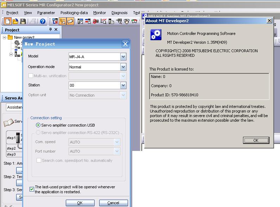This screenshot has width=280, height=207.
Task: Click the printer icon in the toolbar
Action: [x=33, y=22]
